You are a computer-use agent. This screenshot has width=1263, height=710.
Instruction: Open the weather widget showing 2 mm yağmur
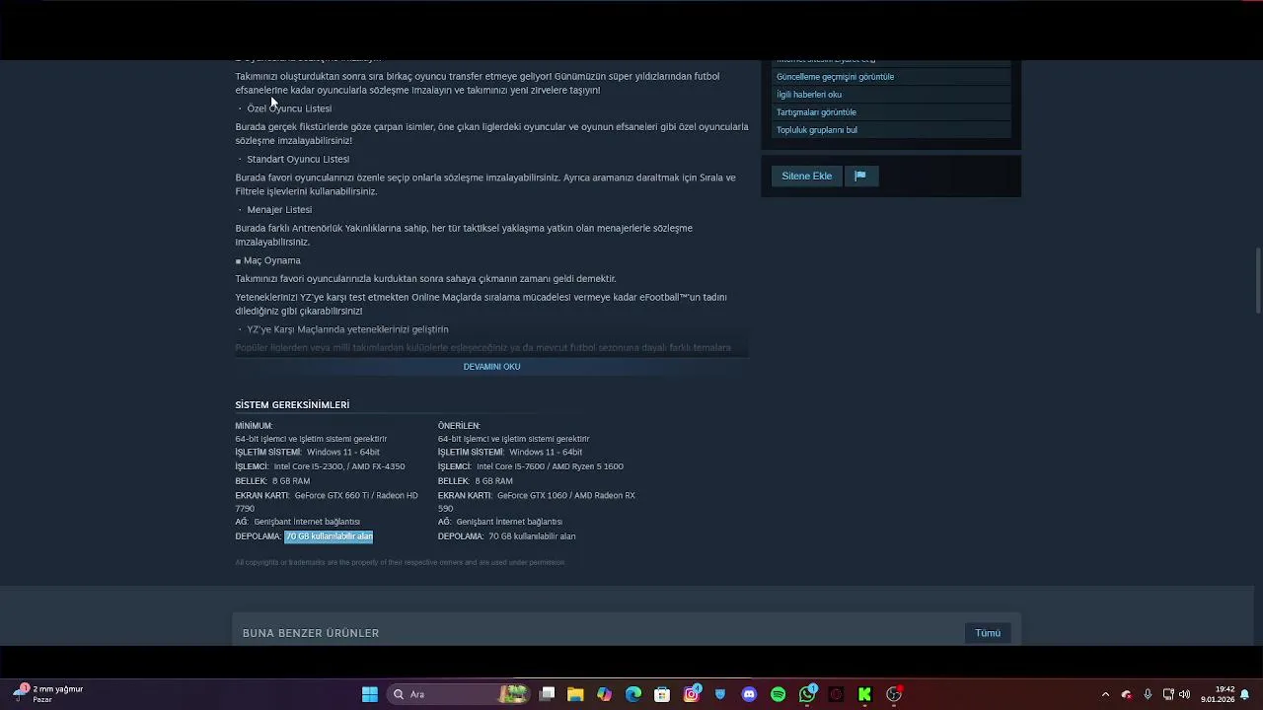click(x=46, y=694)
